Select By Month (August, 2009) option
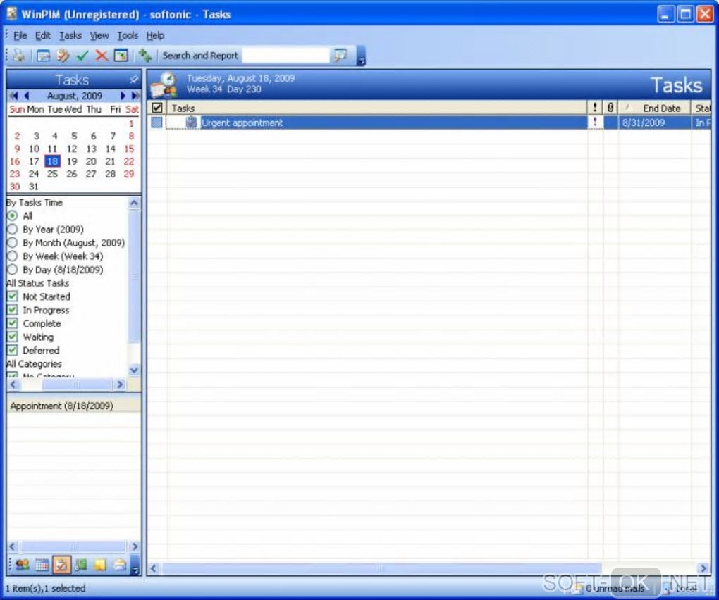Image resolution: width=719 pixels, height=600 pixels. click(x=13, y=243)
